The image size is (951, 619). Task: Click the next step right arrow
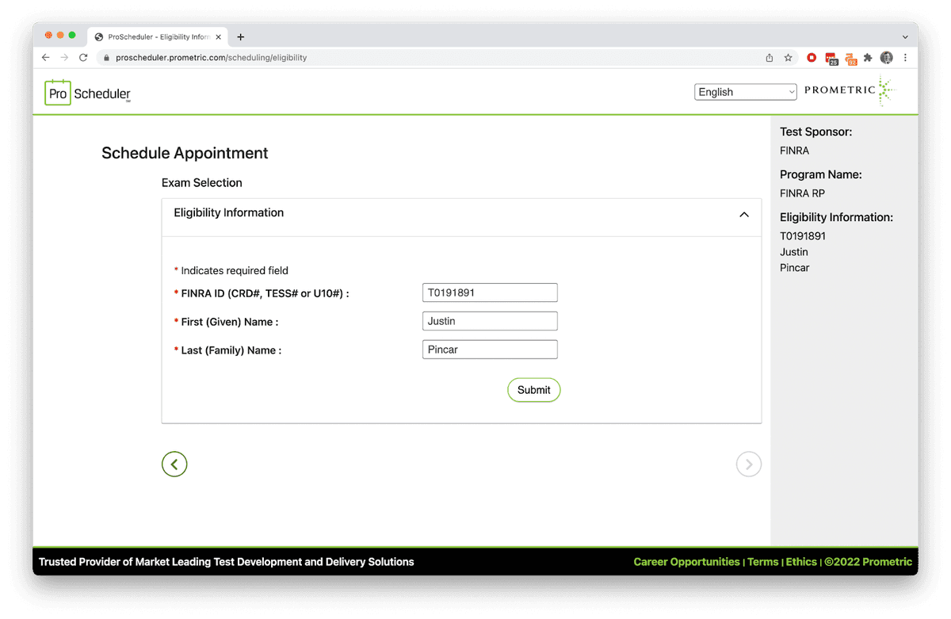tap(748, 464)
